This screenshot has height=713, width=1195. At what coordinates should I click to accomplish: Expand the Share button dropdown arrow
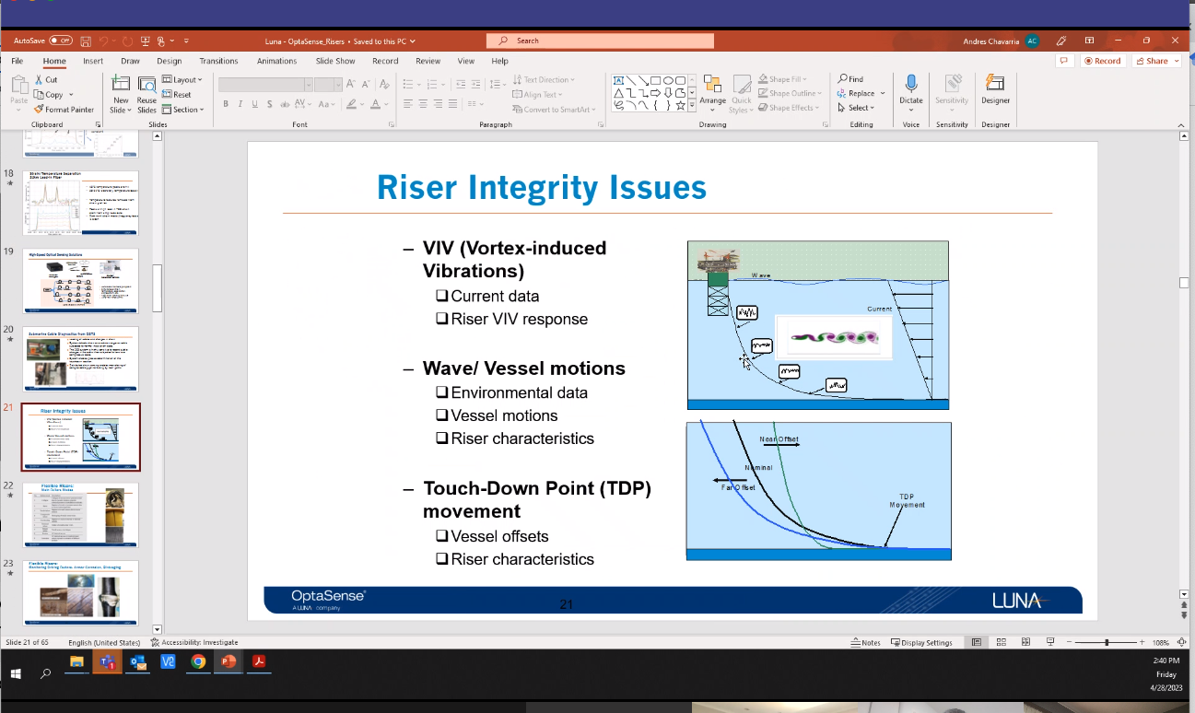pos(1176,61)
